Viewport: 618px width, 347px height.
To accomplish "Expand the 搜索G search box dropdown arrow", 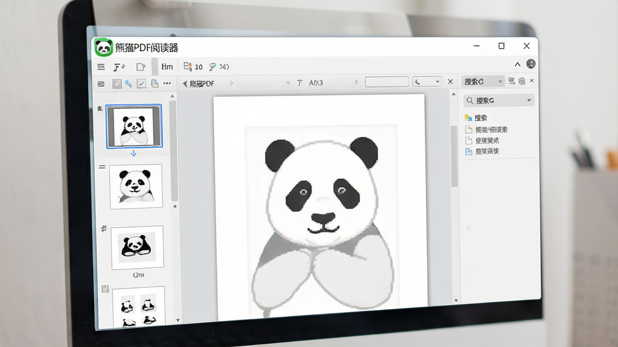I will (529, 101).
